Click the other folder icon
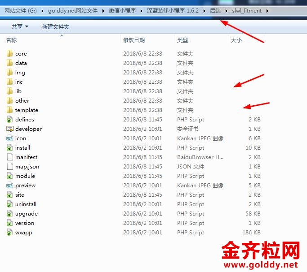Screen dimensions: 307x272 (9, 100)
